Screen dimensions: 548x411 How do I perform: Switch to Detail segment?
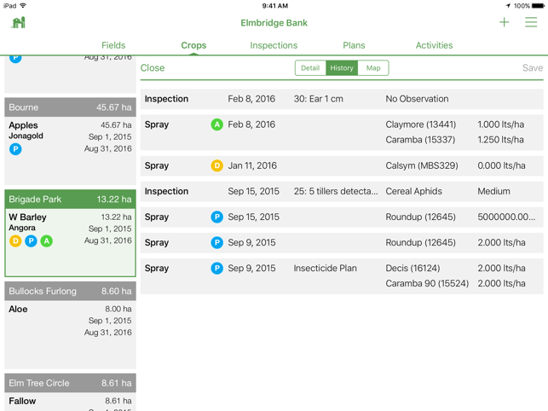[x=310, y=68]
